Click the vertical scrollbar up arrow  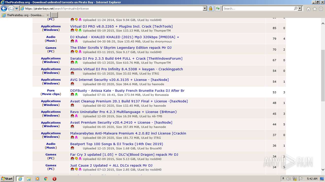323,24
